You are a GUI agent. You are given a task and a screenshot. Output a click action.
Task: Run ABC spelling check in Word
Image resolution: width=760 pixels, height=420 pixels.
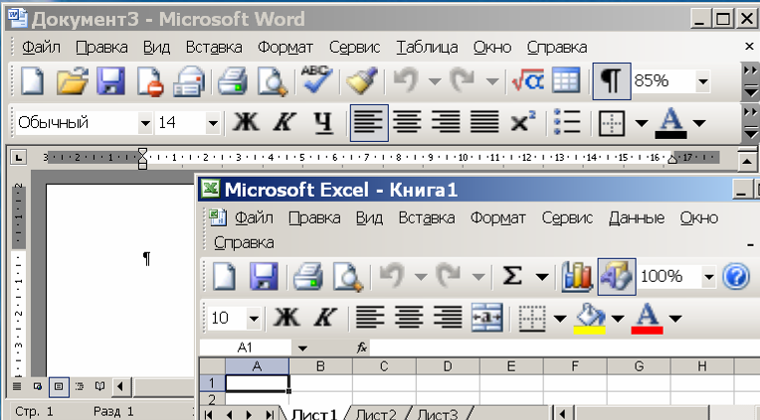click(x=316, y=79)
